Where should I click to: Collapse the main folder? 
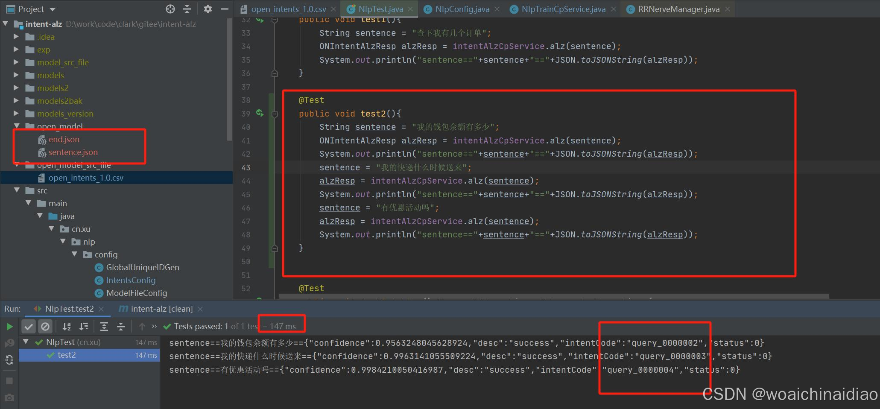click(x=28, y=203)
